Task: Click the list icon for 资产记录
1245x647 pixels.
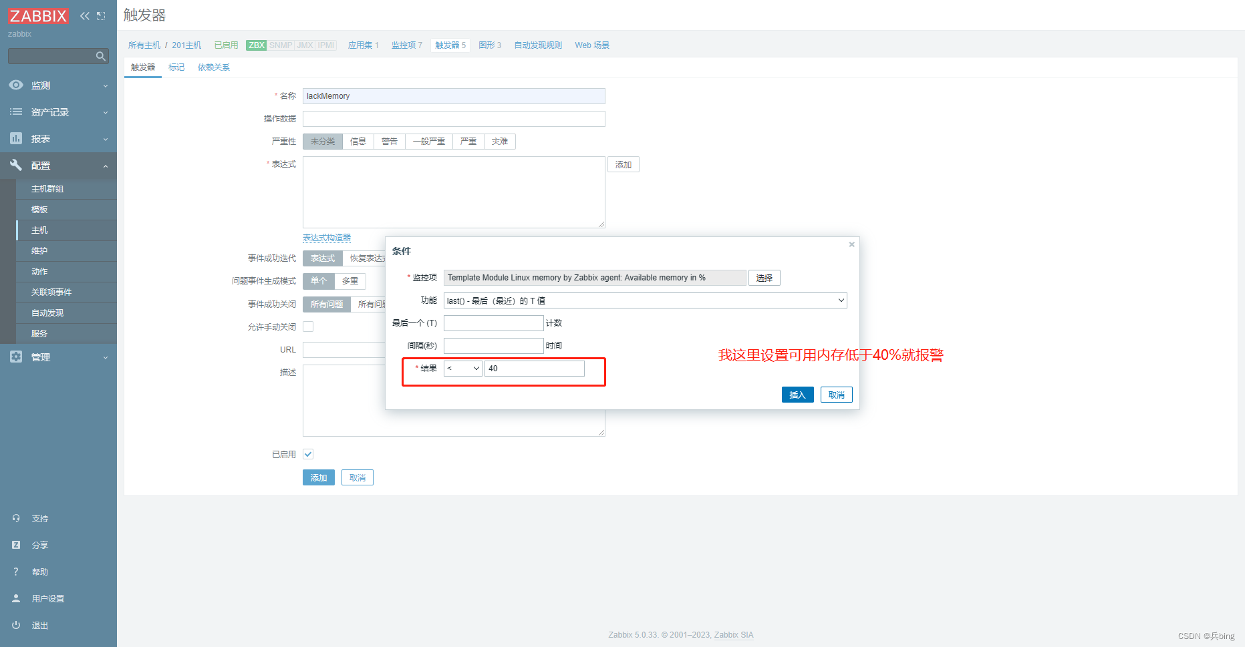Action: (x=16, y=112)
